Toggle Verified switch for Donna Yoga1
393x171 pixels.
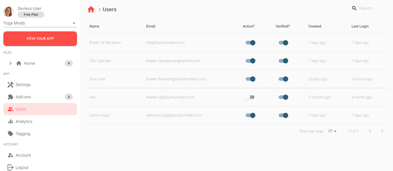point(283,115)
